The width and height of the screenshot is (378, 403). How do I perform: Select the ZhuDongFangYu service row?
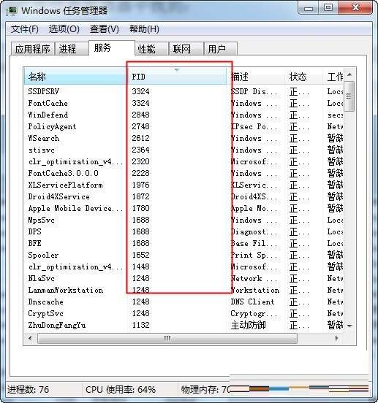[184, 326]
